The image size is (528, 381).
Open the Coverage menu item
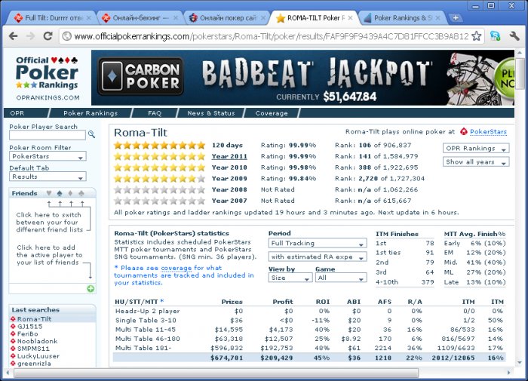coord(272,113)
